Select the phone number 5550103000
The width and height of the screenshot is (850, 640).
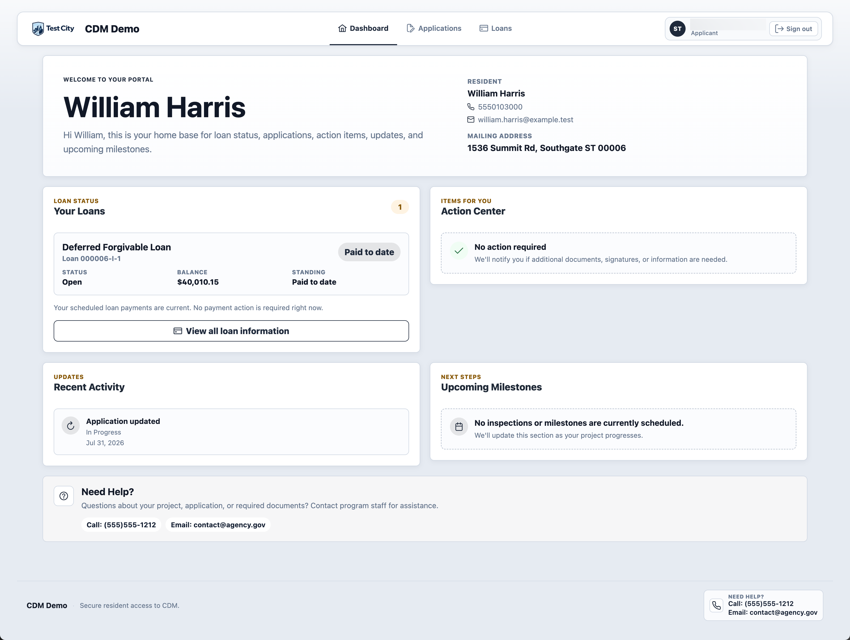tap(500, 107)
